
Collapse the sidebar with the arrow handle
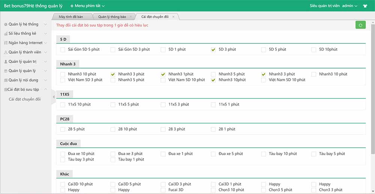(54, 97)
